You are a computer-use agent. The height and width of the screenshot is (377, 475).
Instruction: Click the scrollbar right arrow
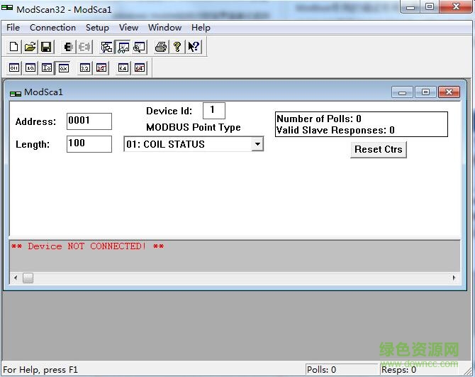click(x=455, y=278)
